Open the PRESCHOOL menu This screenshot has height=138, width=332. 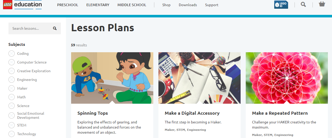68,5
